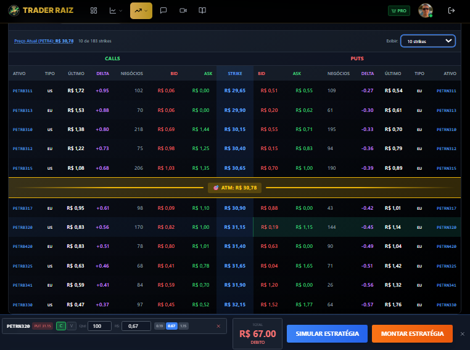470x350 pixels.
Task: Open the chat messages icon
Action: 163,10
